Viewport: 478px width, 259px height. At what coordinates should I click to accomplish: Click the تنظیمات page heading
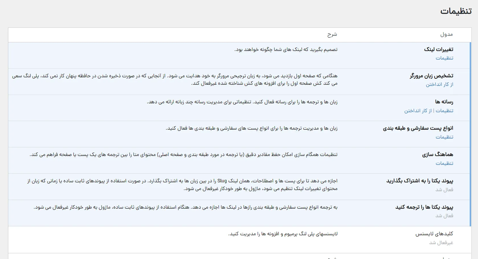pos(456,11)
